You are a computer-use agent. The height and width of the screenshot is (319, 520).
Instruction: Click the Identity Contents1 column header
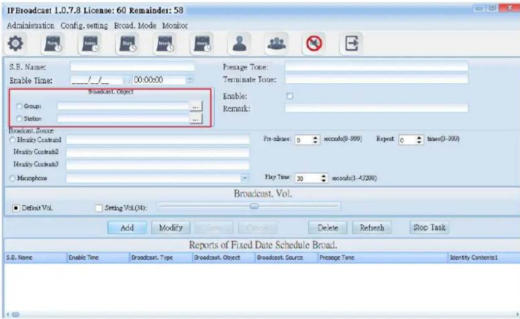484,258
